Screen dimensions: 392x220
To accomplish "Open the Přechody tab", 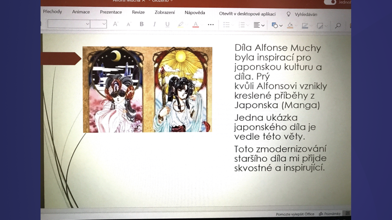I will tap(52, 11).
